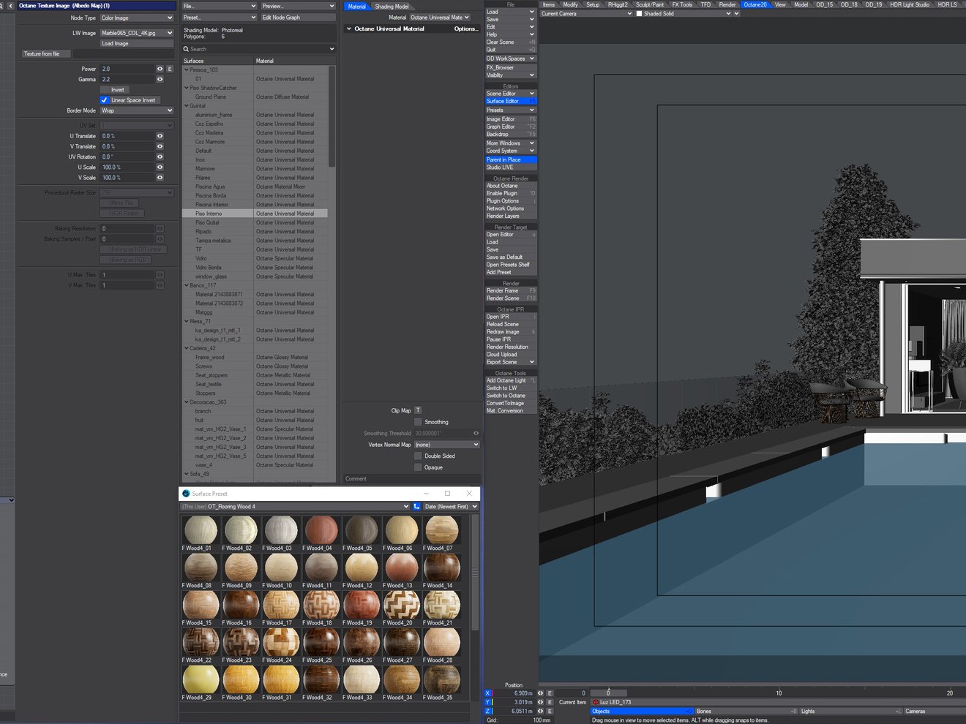
Task: Collapse the Quintal surface group
Action: click(x=187, y=105)
